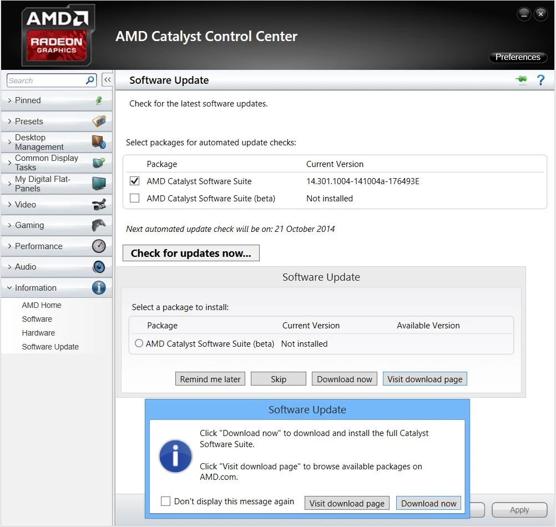
Task: Select AMD Catalyst Software Suite (beta) radio button
Action: (x=139, y=343)
